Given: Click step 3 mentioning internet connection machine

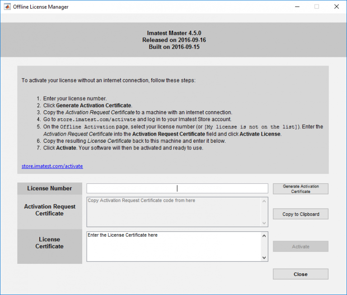Looking at the screenshot, I should click(138, 112).
